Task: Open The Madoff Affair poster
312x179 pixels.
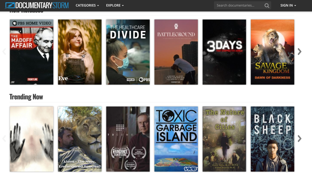Action: click(32, 52)
